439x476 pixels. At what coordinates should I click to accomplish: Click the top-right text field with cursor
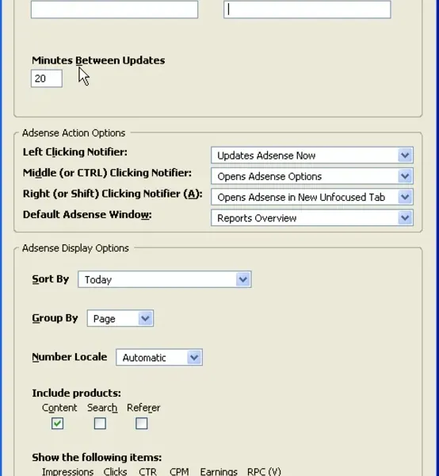click(307, 10)
